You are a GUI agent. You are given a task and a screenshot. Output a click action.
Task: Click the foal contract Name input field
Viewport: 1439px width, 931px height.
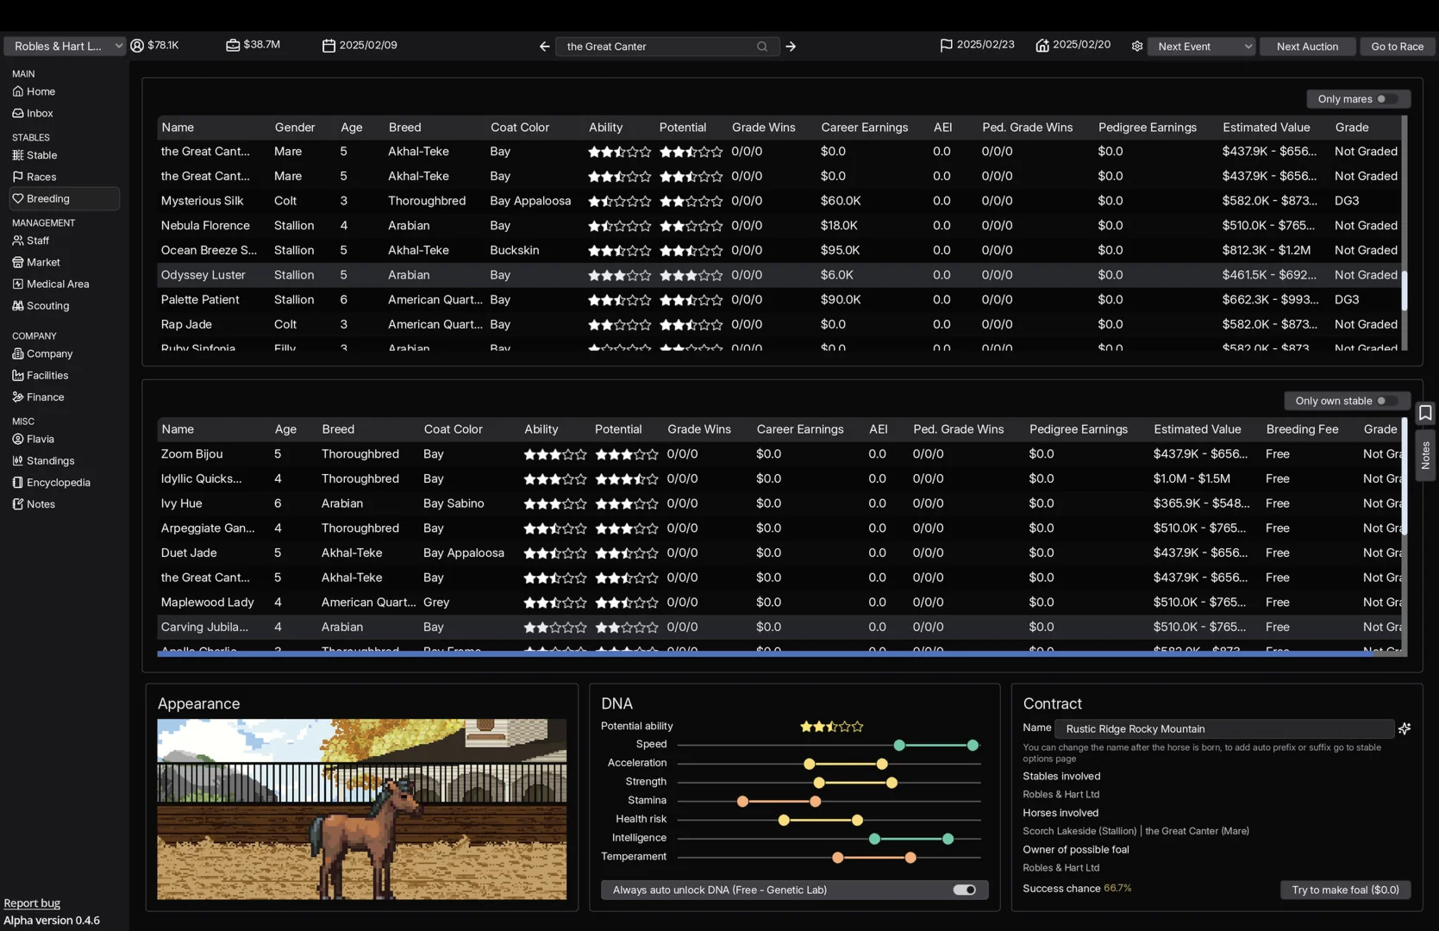(1223, 728)
